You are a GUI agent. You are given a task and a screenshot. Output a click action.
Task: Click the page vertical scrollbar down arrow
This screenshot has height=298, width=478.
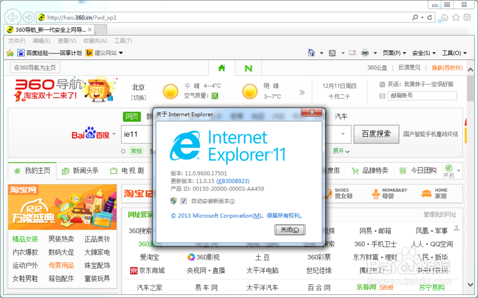pos(470,285)
